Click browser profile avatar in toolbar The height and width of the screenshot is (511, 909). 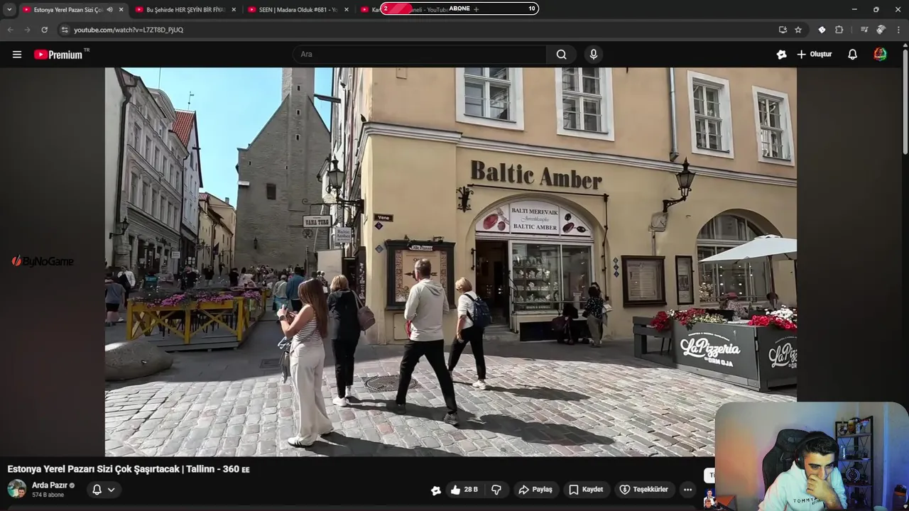point(881,30)
